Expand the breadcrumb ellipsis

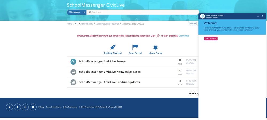pyautogui.click(x=76, y=24)
